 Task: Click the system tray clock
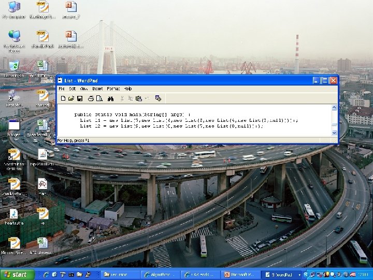[x=364, y=275]
